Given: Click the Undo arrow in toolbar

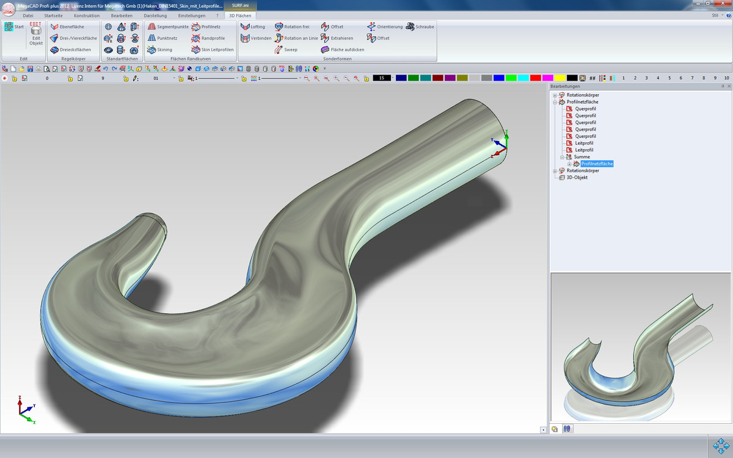Looking at the screenshot, I should 106,69.
